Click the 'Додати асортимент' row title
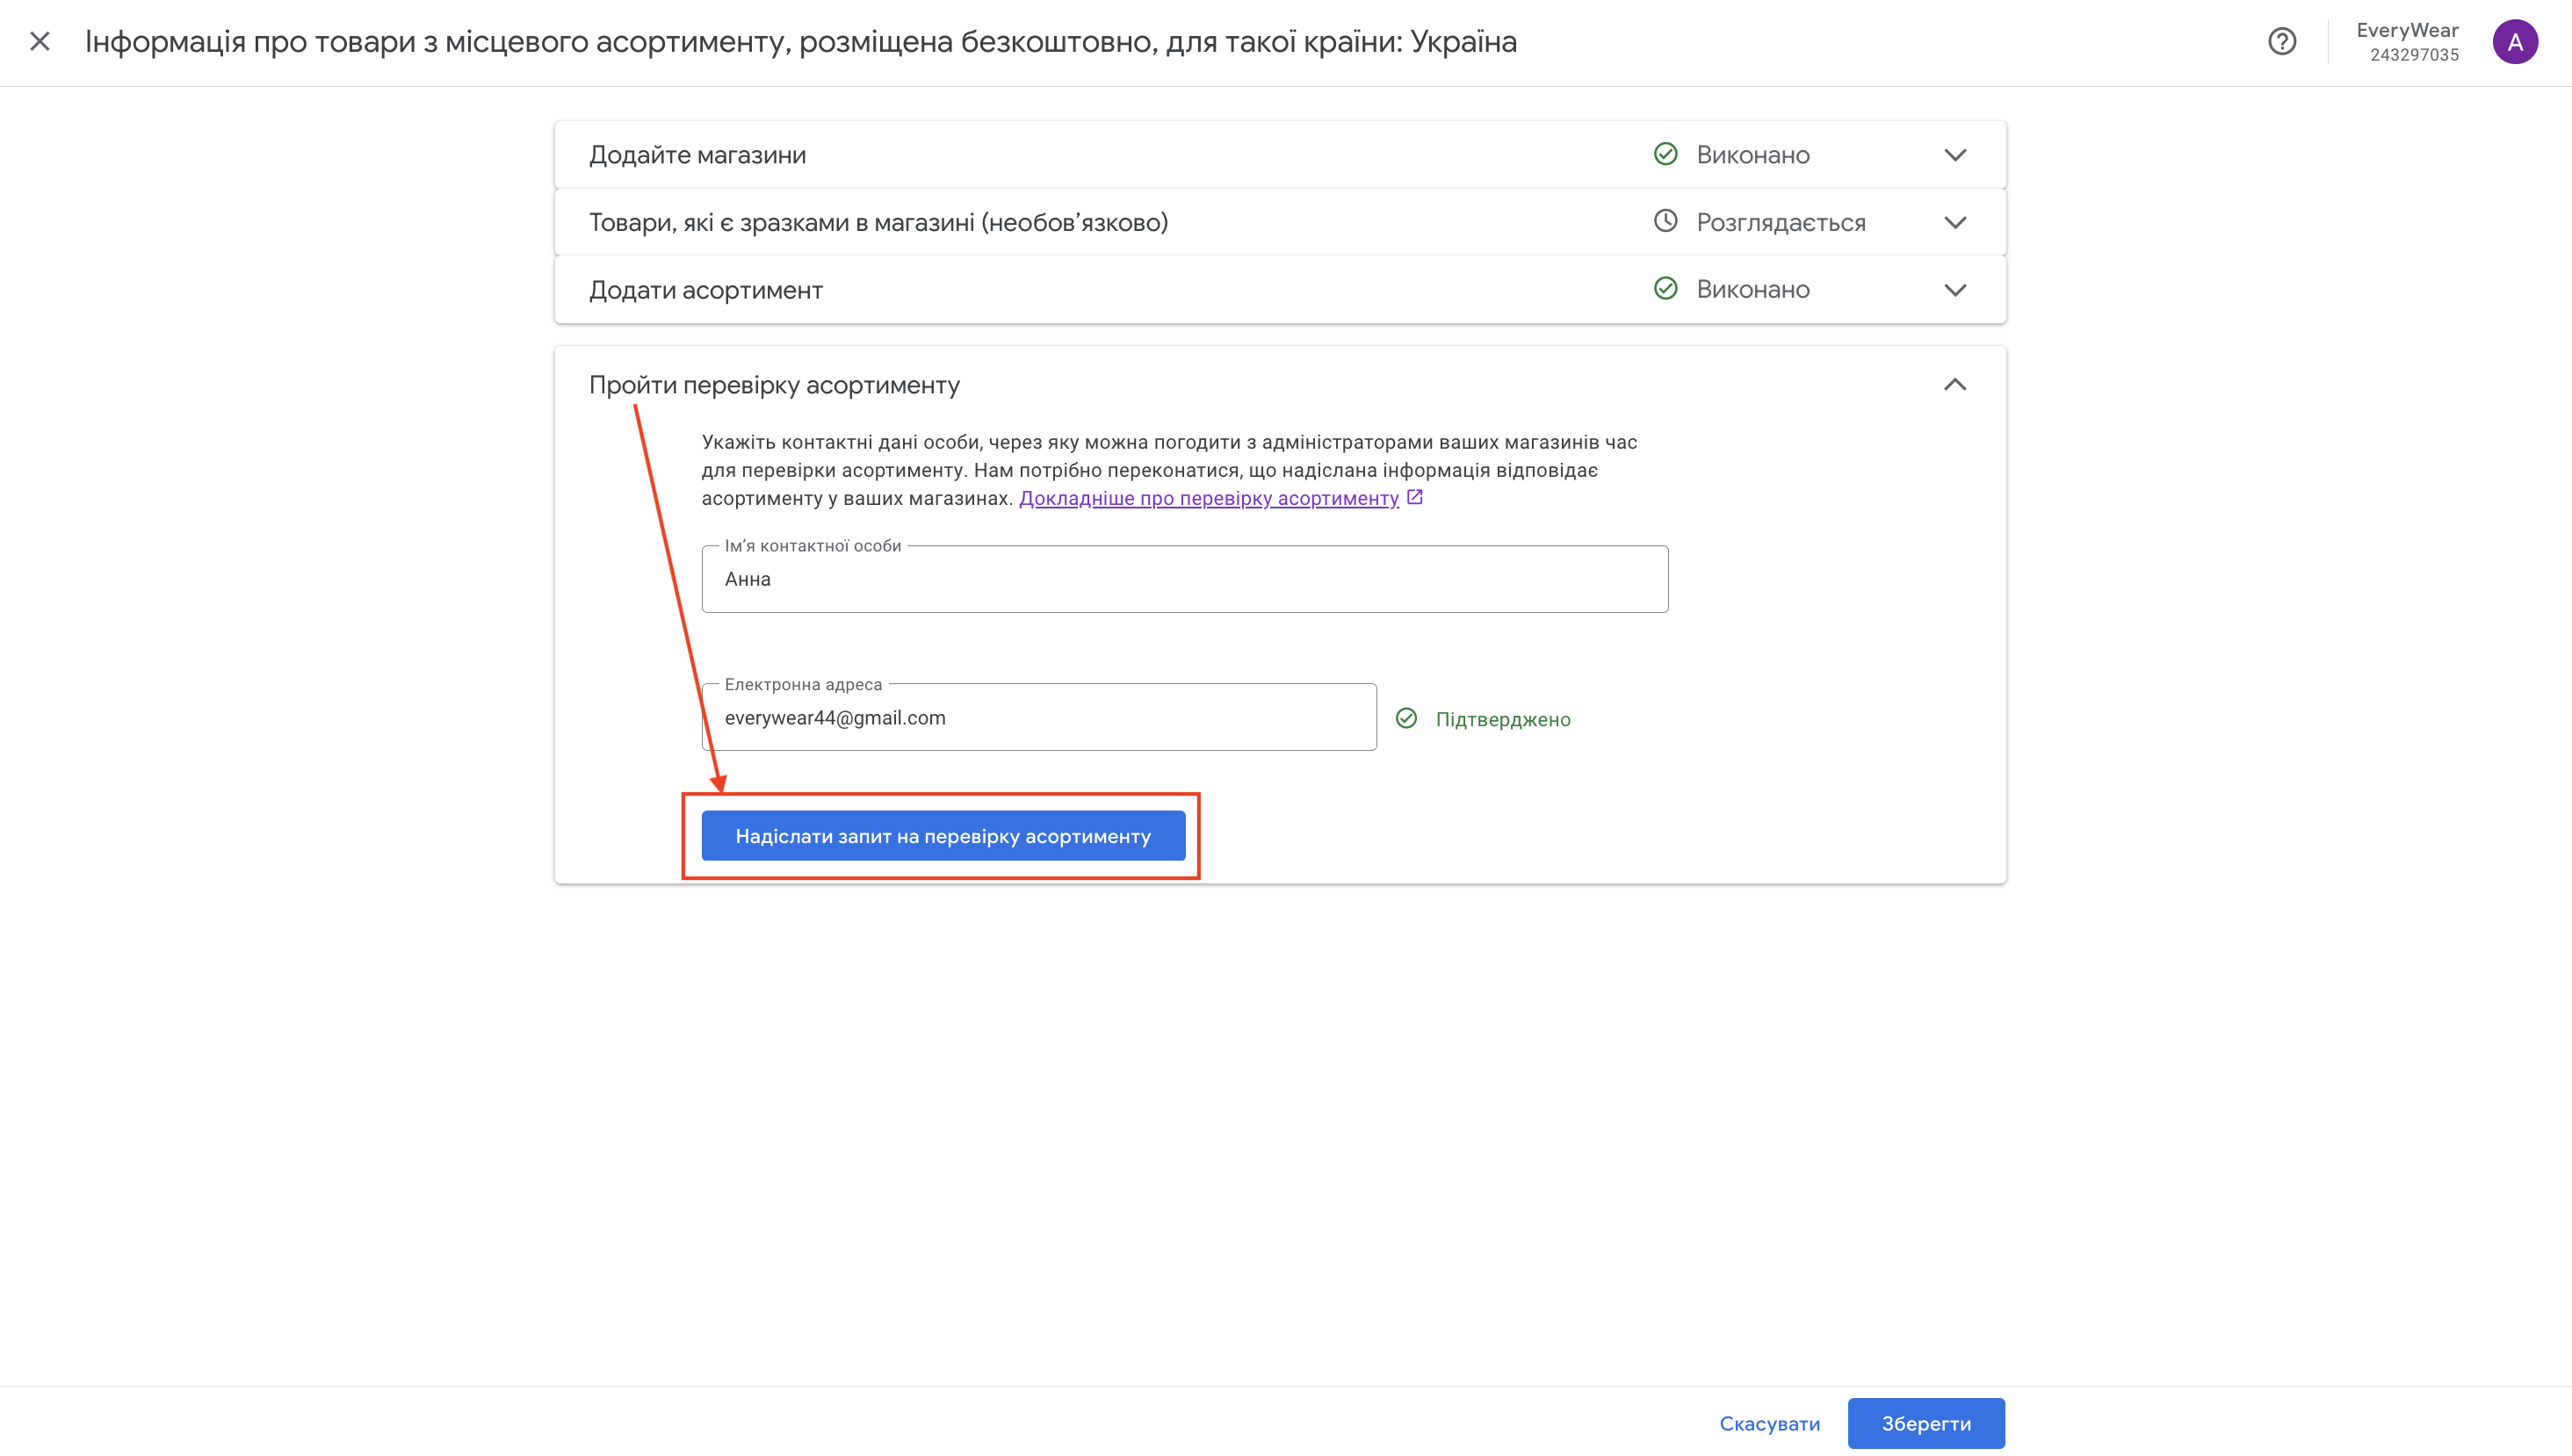Image resolution: width=2572 pixels, height=1456 pixels. pyautogui.click(x=705, y=290)
